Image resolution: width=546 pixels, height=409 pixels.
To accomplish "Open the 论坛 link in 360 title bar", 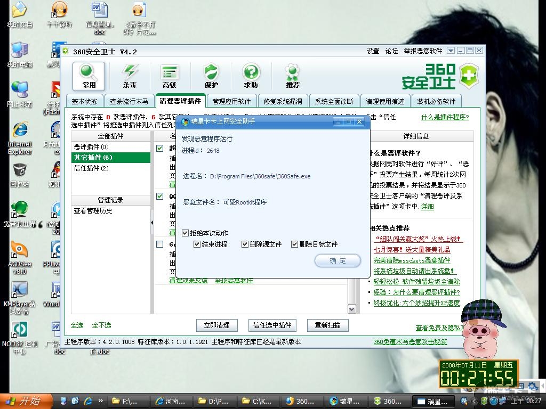I will tap(391, 51).
